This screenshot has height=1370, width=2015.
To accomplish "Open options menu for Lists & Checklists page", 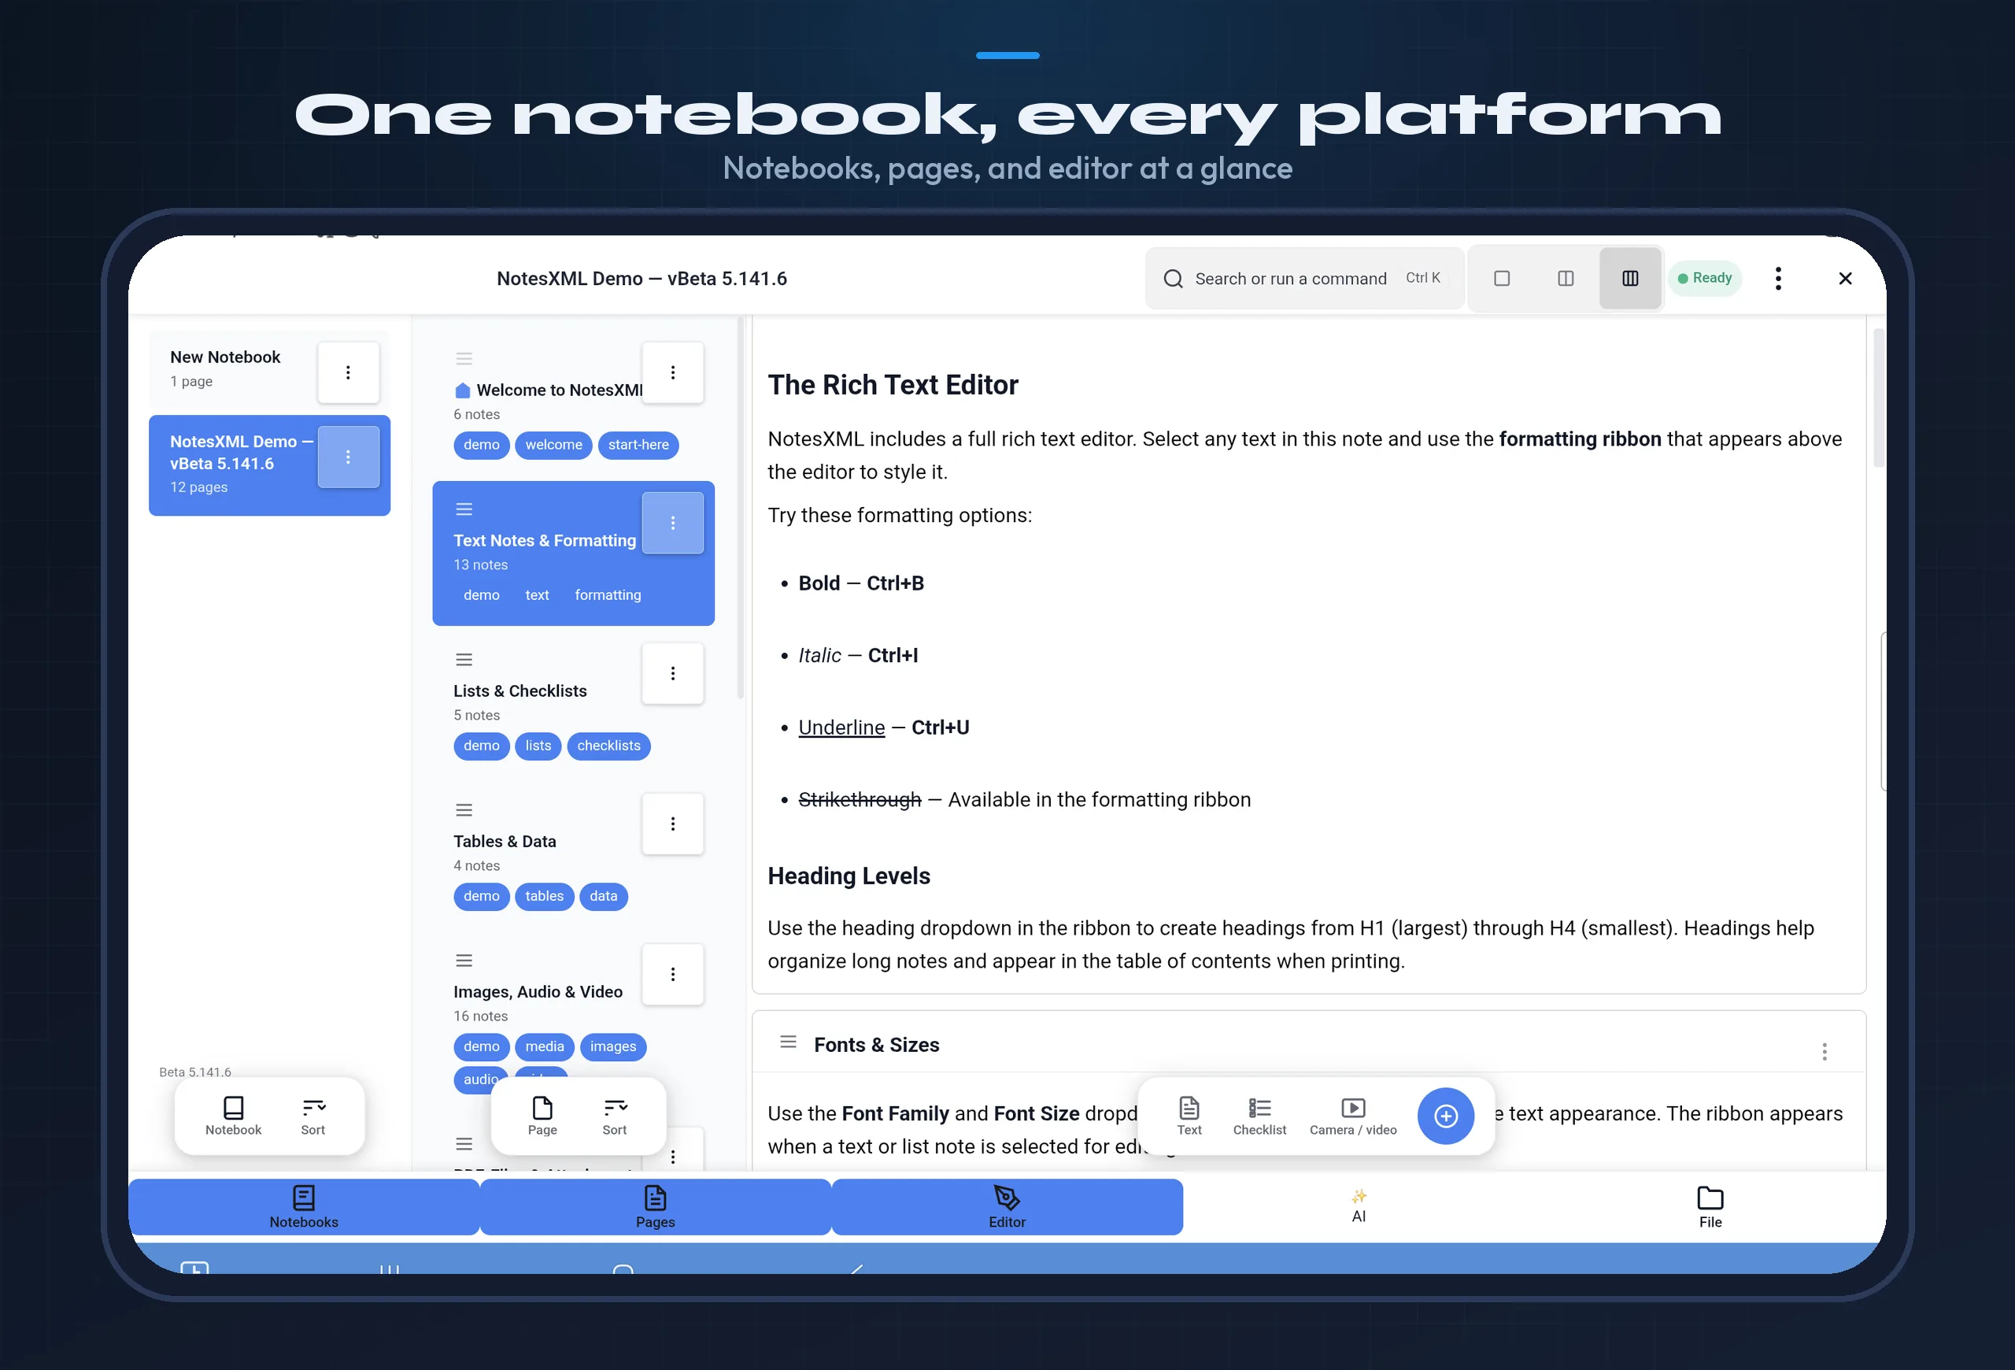I will coord(673,674).
